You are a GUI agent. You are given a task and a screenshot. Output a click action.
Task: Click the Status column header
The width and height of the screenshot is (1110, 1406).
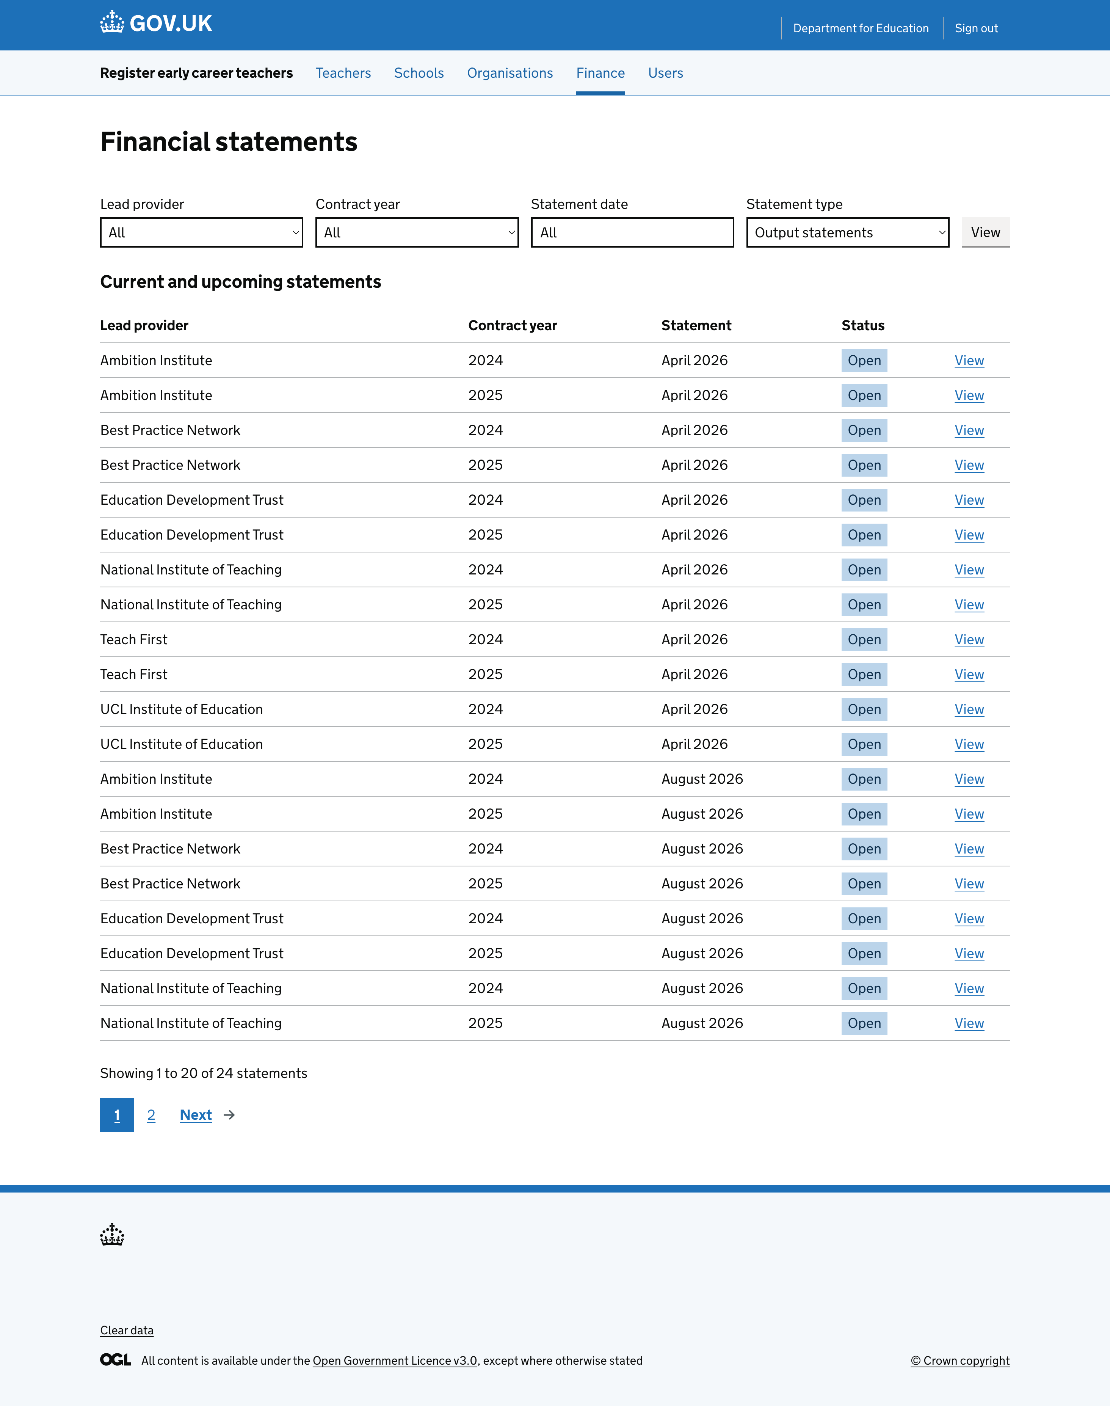tap(862, 325)
